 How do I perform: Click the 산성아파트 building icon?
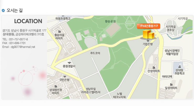tap(154, 67)
